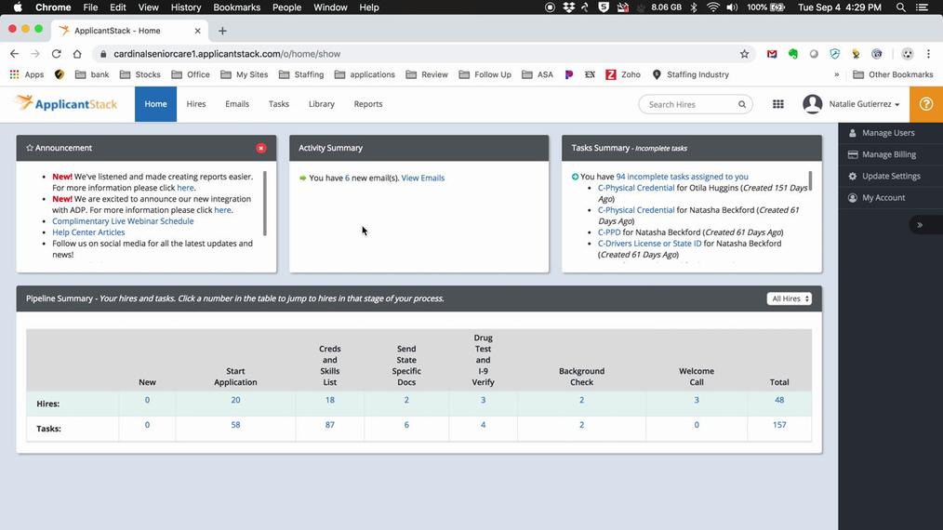Image resolution: width=943 pixels, height=530 pixels.
Task: Open the Reports tab
Action: (x=368, y=104)
